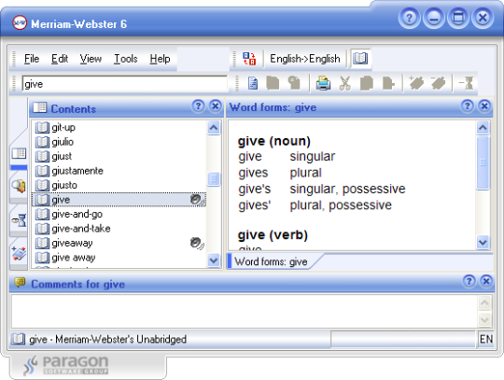Viewport: 504px width, 380px height.
Task: Click Contents list scrollbar thumb
Action: point(214,178)
